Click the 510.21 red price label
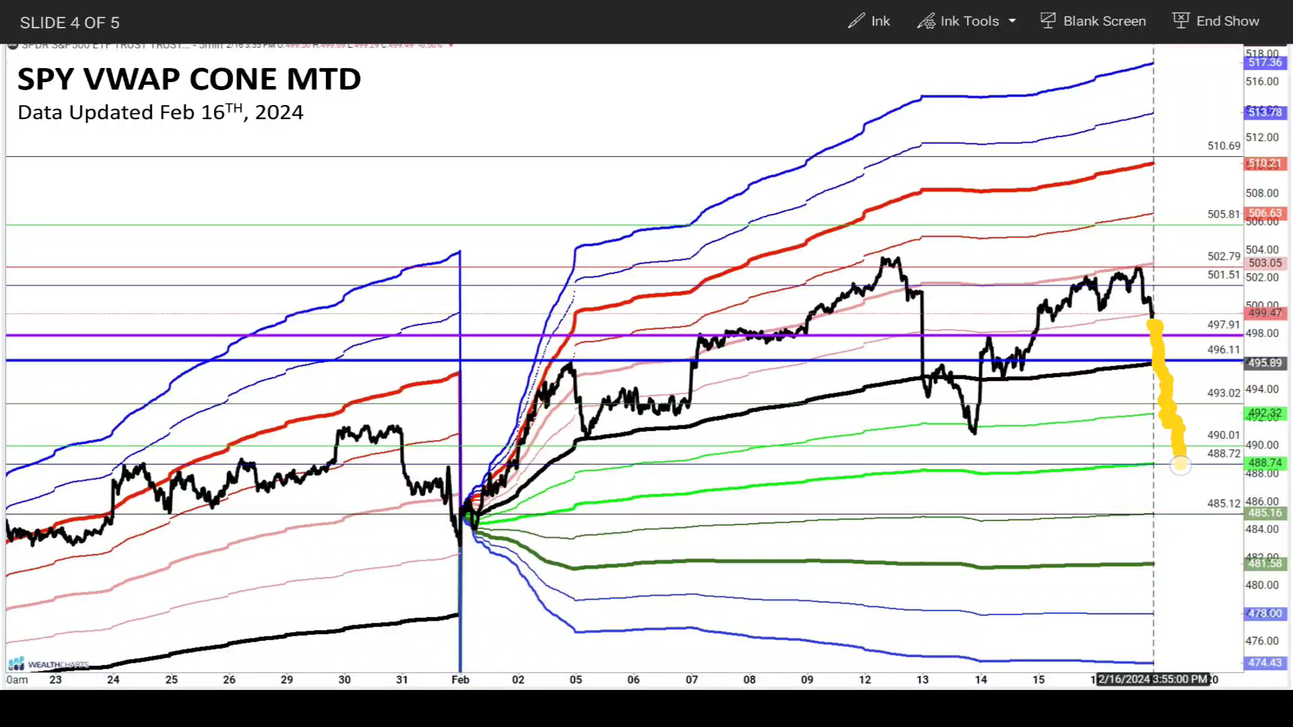Image resolution: width=1293 pixels, height=727 pixels. point(1265,164)
